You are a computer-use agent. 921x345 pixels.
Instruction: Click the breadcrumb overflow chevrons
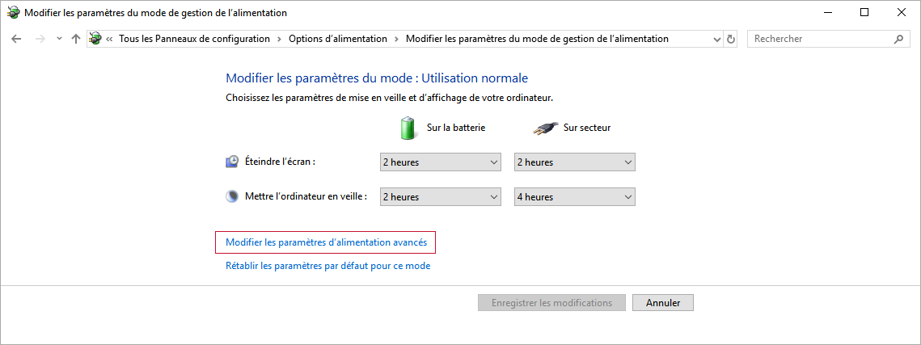pos(109,39)
